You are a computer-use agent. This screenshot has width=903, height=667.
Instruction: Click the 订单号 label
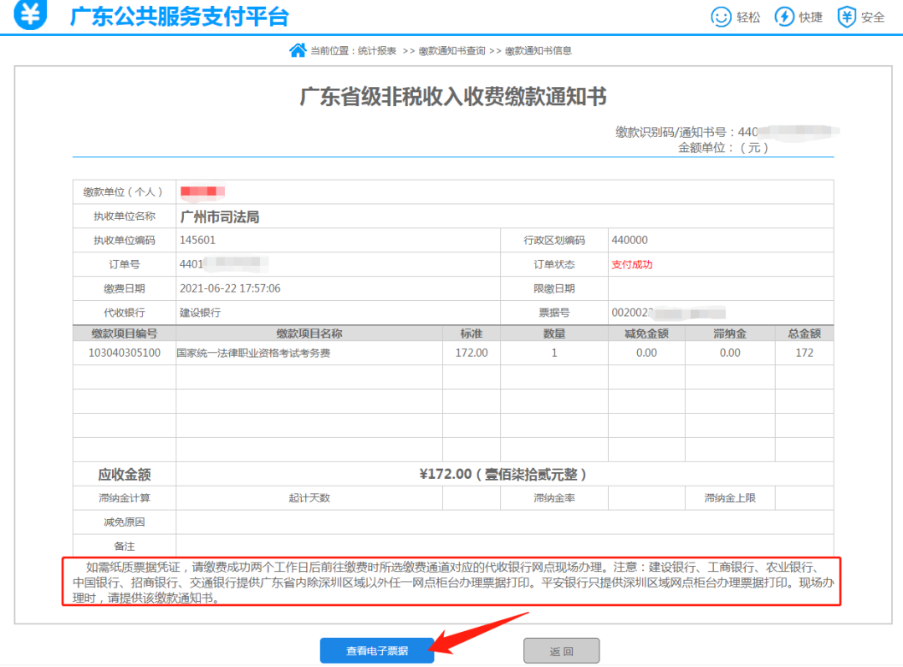click(125, 264)
